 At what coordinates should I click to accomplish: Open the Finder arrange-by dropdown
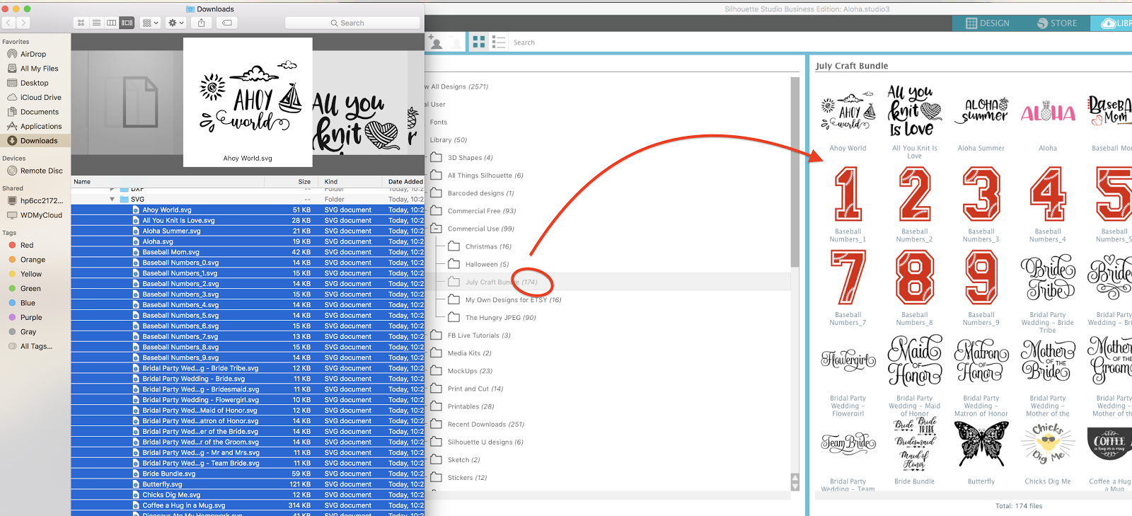click(150, 23)
